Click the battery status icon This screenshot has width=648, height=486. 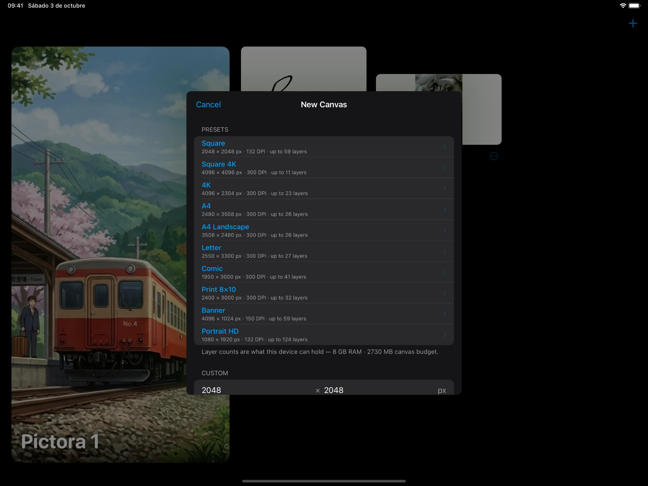(634, 5)
